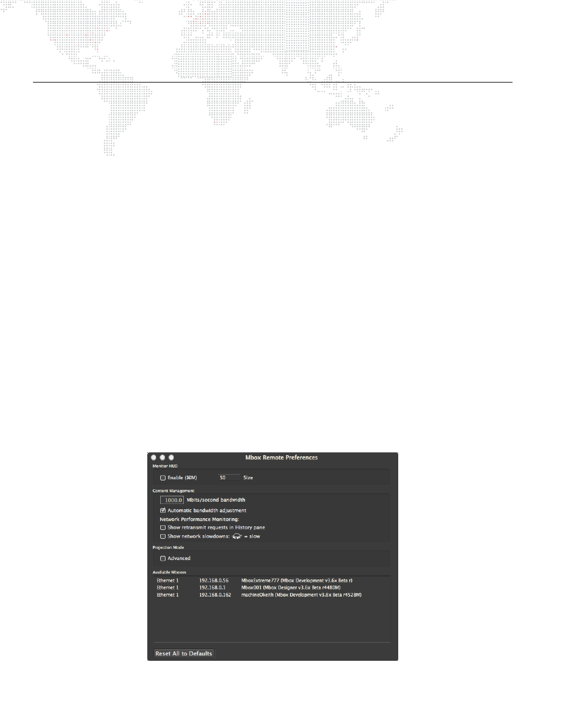Click the Network Performance Monitoring label
The image size is (562, 728).
coord(199,519)
